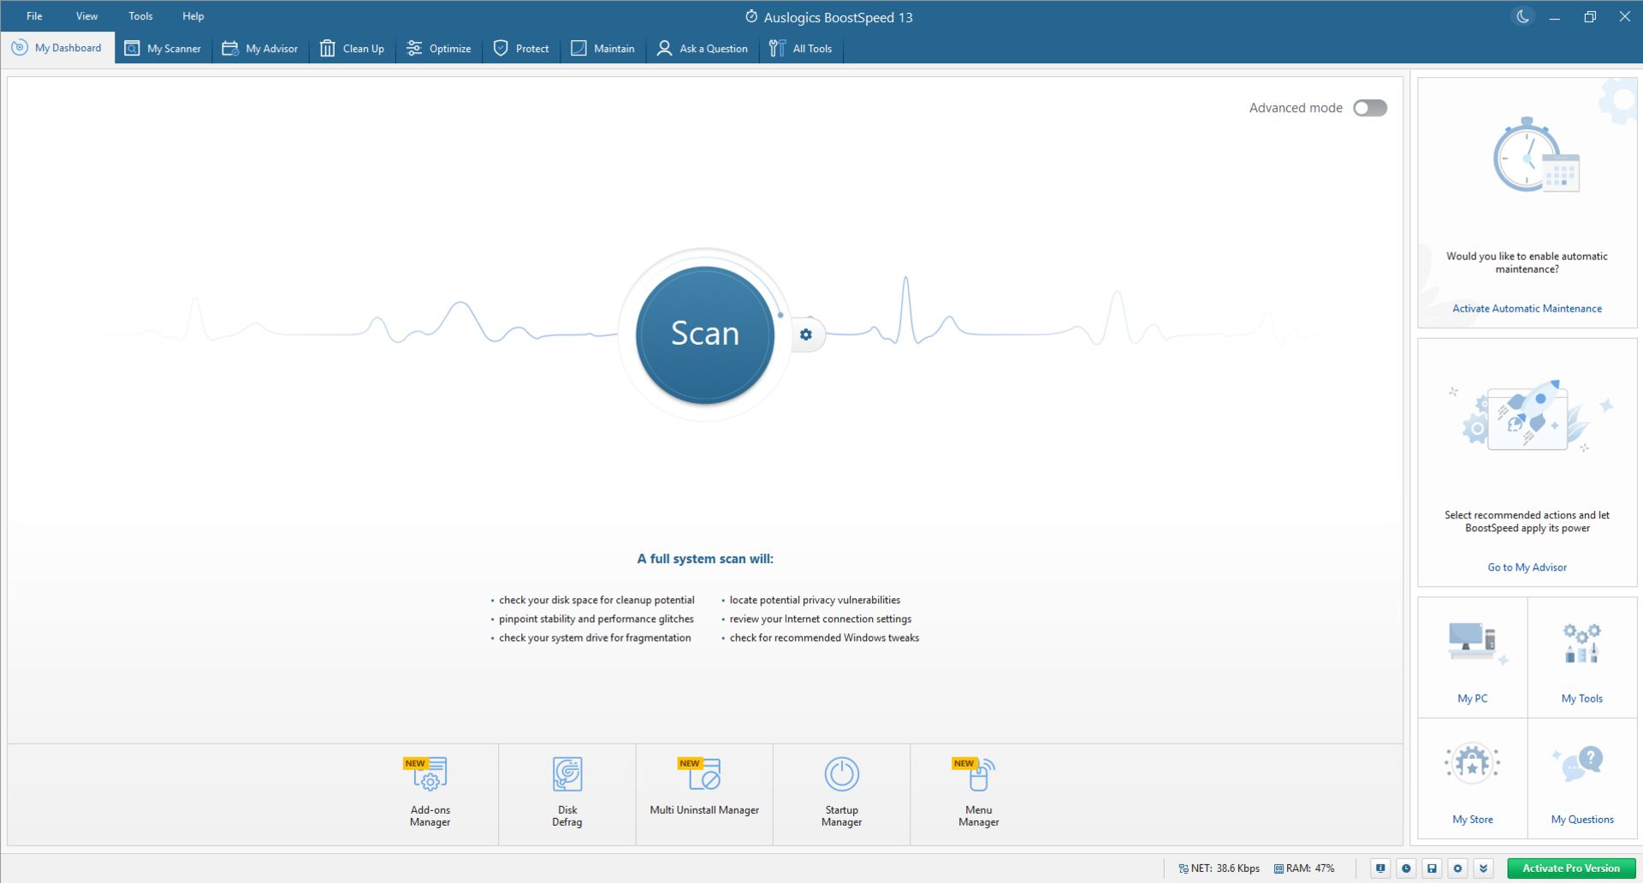Image resolution: width=1643 pixels, height=883 pixels.
Task: Open Ask a Question tab
Action: pos(703,49)
